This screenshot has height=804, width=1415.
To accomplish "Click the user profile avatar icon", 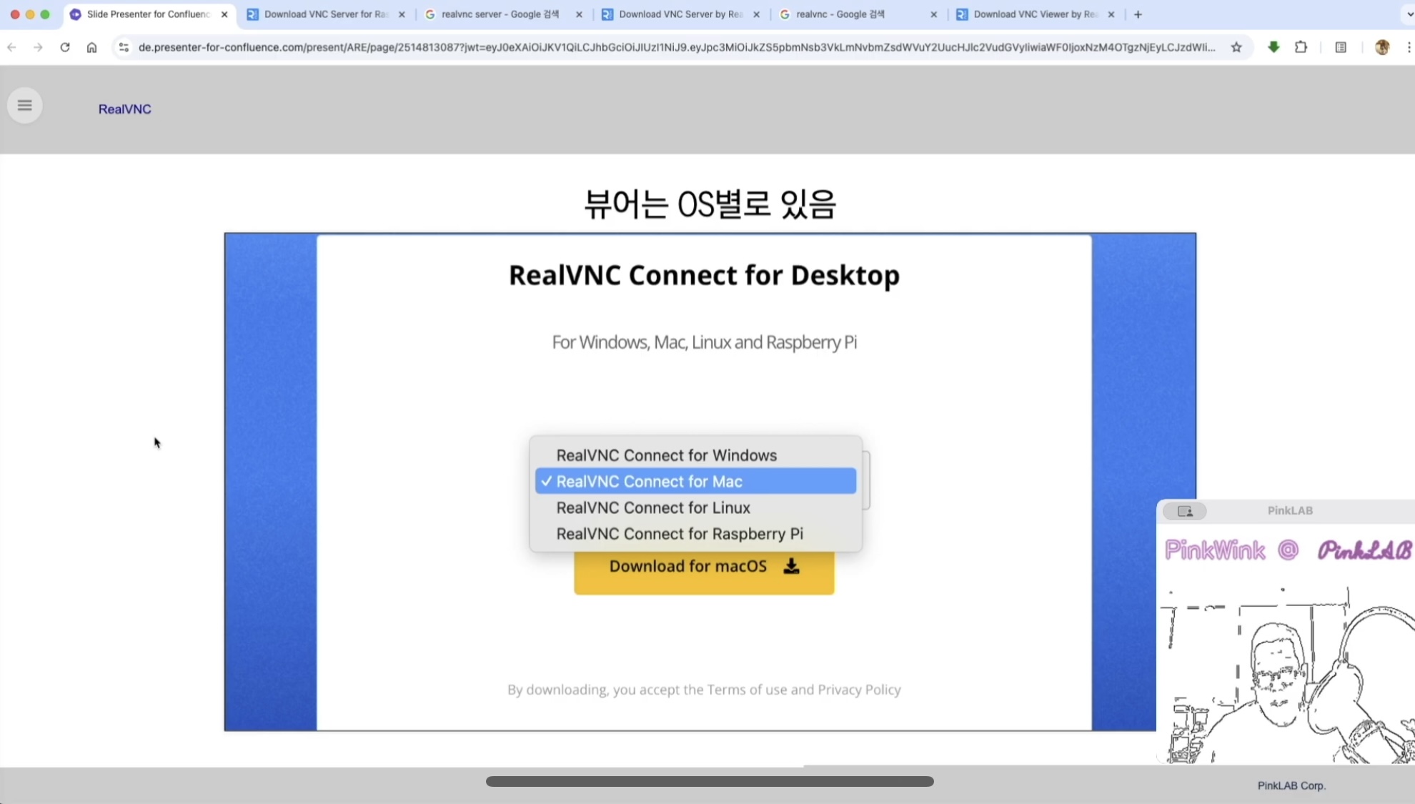I will [1382, 47].
